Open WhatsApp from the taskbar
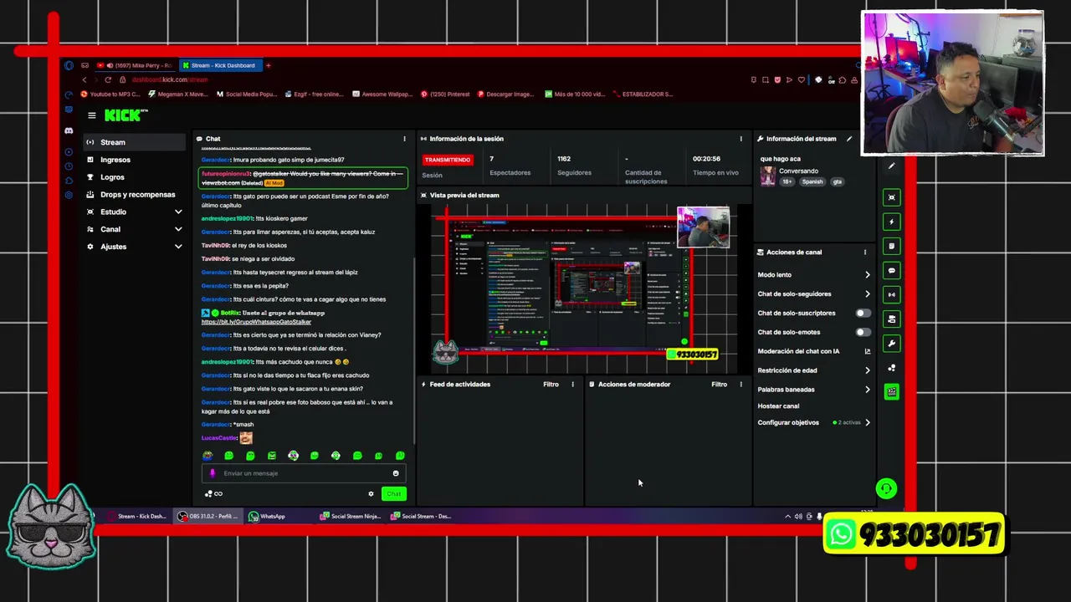 (268, 516)
